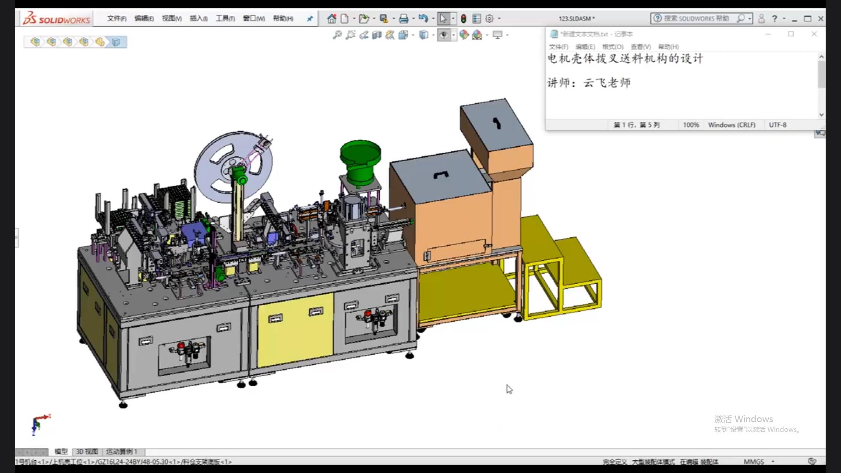
Task: Click the Edit Appearance color ball icon
Action: pos(464,35)
